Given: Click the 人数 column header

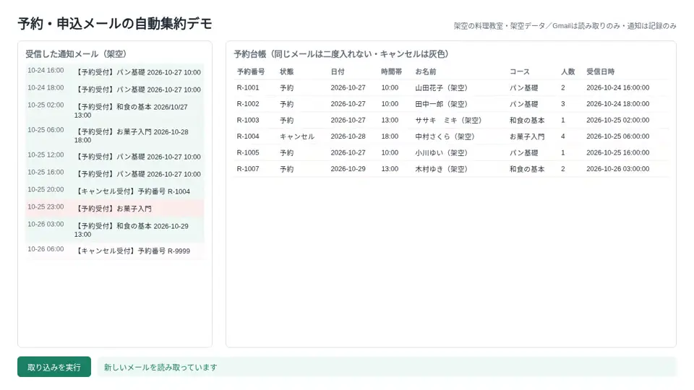Looking at the screenshot, I should (x=568, y=71).
